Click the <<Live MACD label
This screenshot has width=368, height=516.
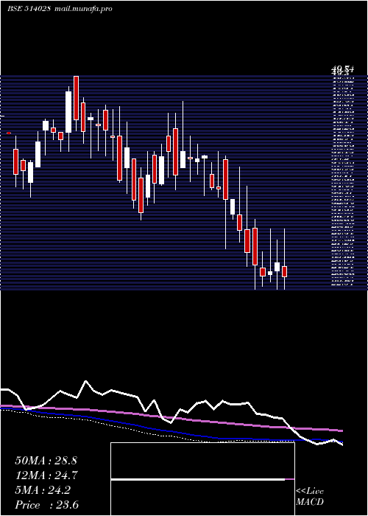310,497
